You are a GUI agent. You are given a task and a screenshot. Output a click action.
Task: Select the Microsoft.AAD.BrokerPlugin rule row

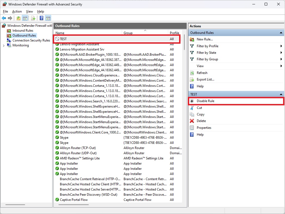pos(118,55)
